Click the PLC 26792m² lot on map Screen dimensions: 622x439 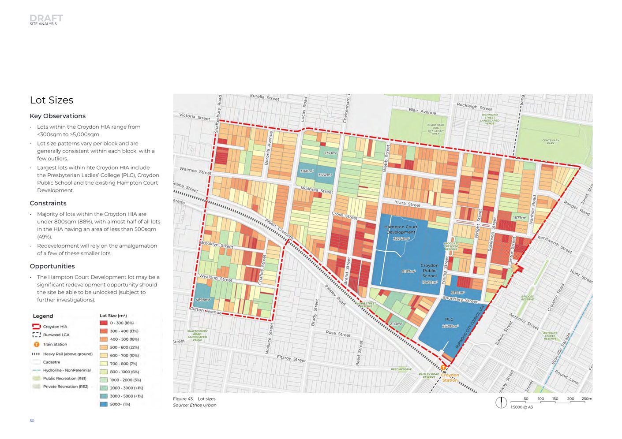point(450,323)
